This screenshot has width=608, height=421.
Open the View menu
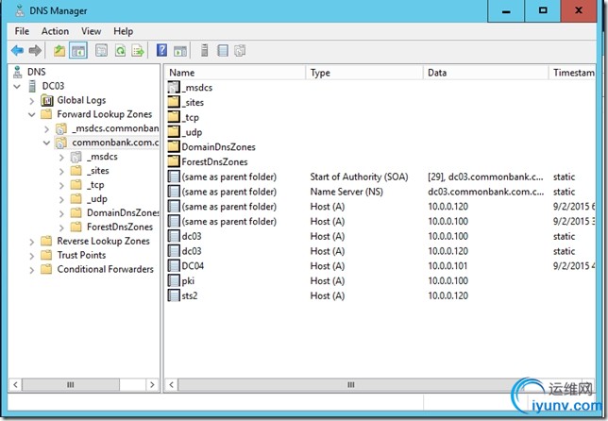click(x=92, y=31)
